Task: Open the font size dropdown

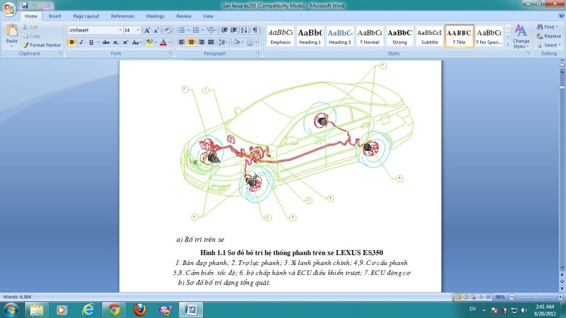Action: [x=138, y=30]
